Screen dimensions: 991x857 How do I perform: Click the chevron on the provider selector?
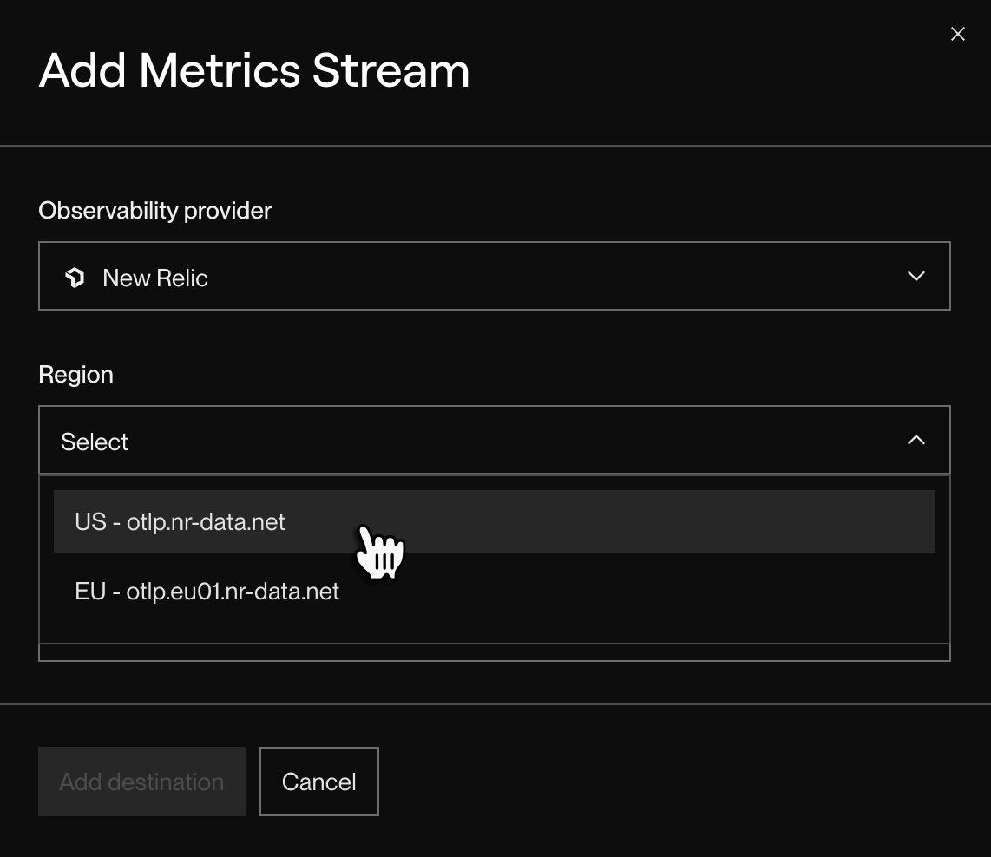pyautogui.click(x=916, y=276)
